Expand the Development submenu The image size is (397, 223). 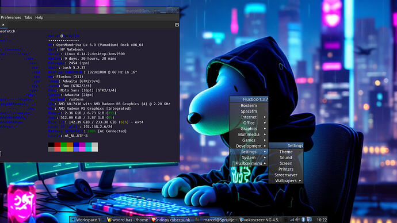[x=249, y=146]
